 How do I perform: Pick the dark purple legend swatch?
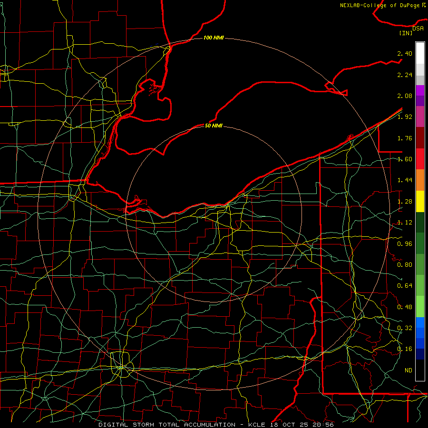pos(420,101)
